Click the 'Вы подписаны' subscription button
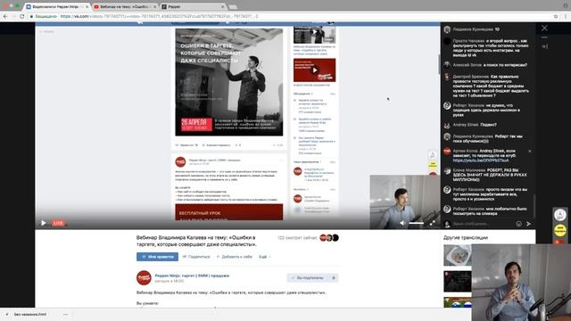Screen dimensions: 571x321 click(308, 278)
